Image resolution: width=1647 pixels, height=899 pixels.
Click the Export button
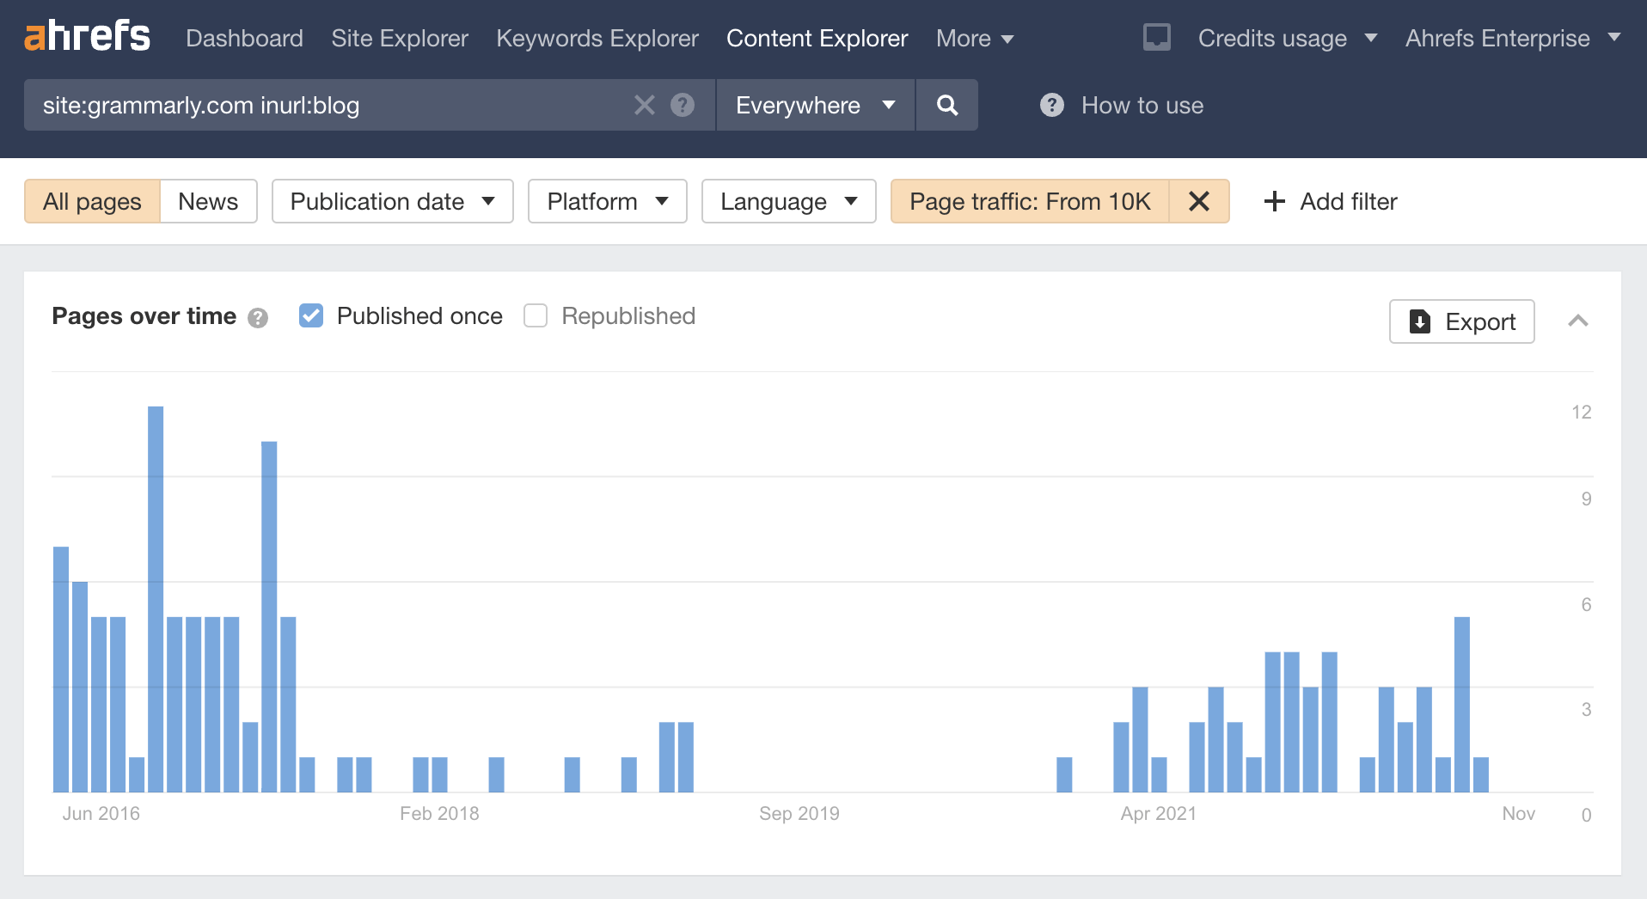(1461, 321)
